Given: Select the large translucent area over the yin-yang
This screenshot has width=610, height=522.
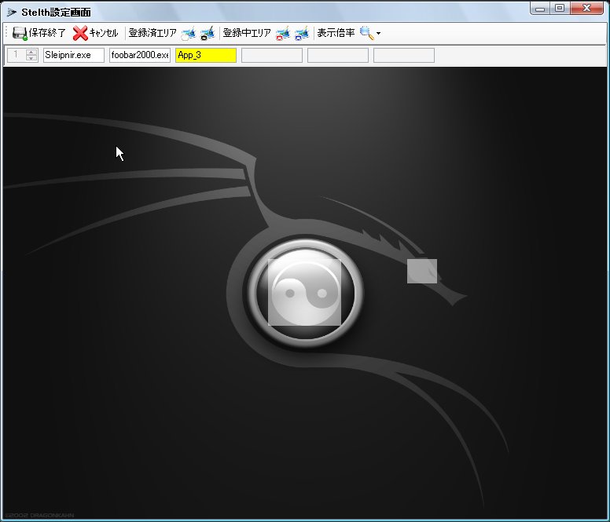Looking at the screenshot, I should 305,292.
